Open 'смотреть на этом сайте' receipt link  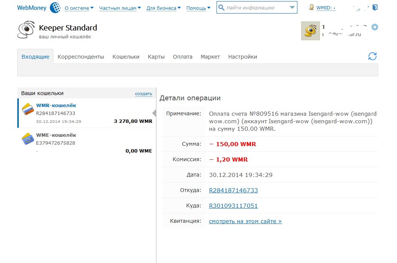point(245,221)
